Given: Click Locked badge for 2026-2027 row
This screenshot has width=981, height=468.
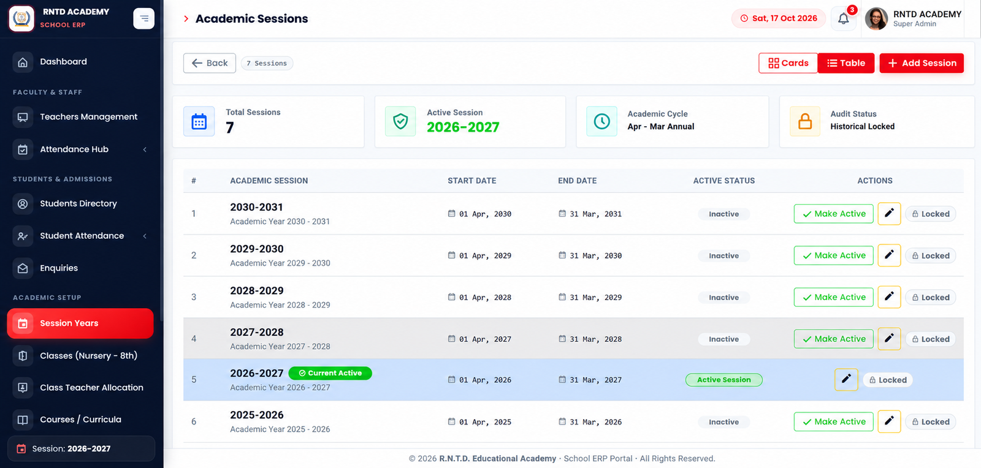Looking at the screenshot, I should coord(888,380).
